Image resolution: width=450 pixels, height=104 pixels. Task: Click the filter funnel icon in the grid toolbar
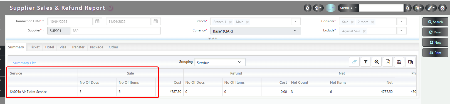(x=366, y=62)
